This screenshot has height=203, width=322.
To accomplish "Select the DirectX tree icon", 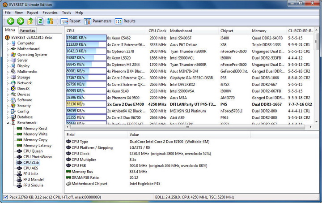I will (13, 89).
